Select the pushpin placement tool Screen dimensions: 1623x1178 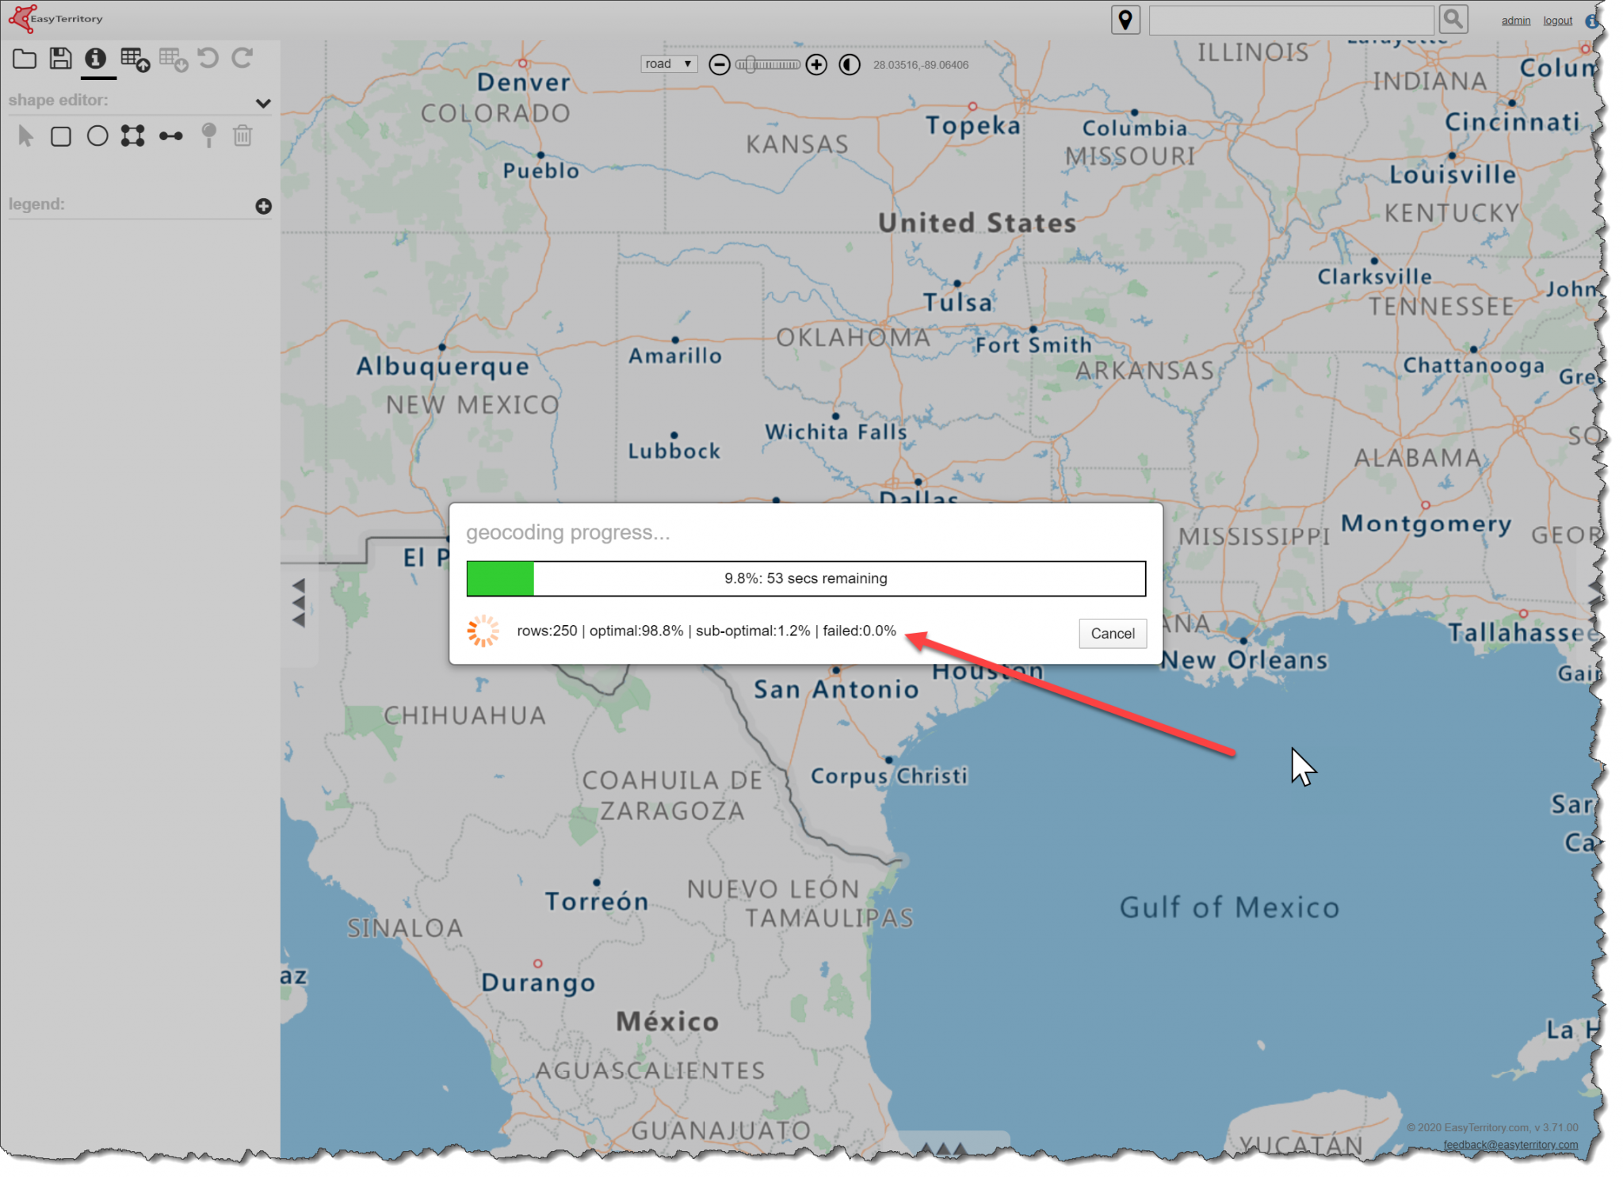click(x=207, y=135)
